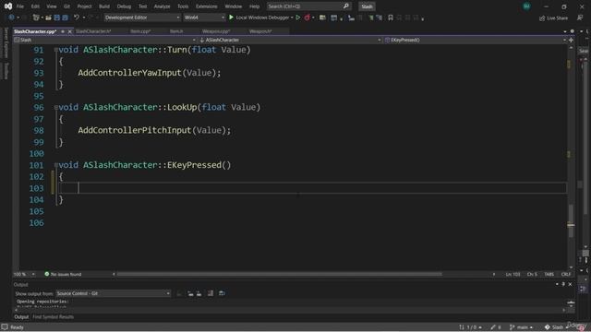The height and width of the screenshot is (332, 591).
Task: Close the Output panel
Action: pyautogui.click(x=570, y=284)
